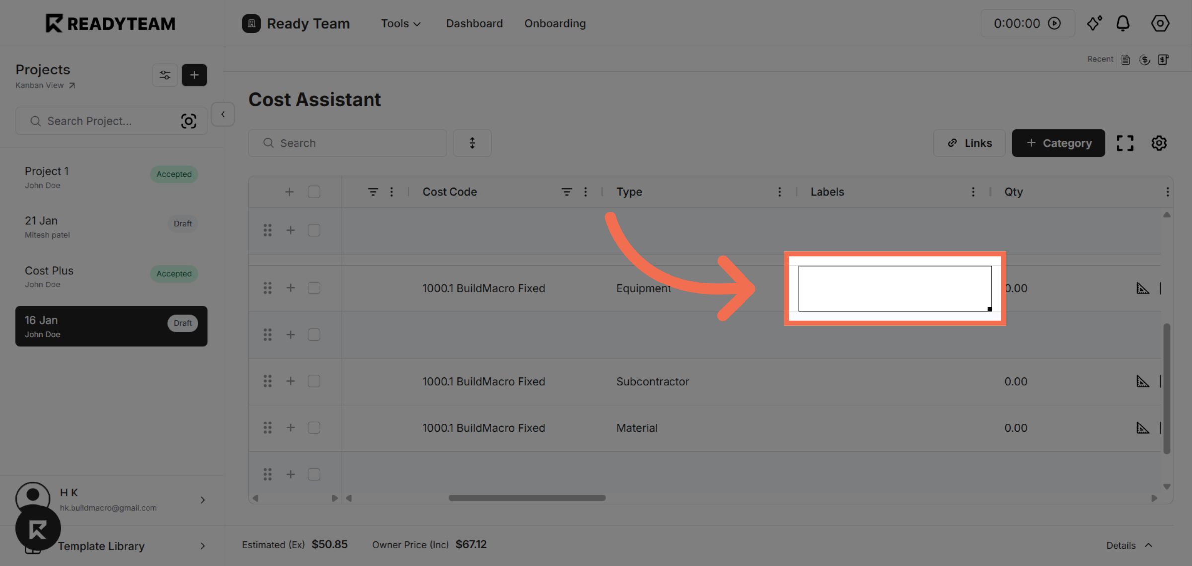Start the timer with the play control

1055,23
